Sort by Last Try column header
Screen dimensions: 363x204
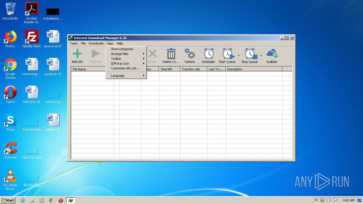[x=216, y=69]
